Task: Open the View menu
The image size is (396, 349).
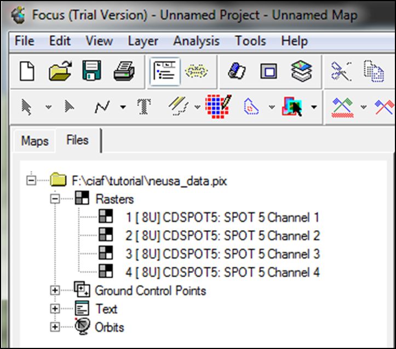Action: tap(99, 41)
